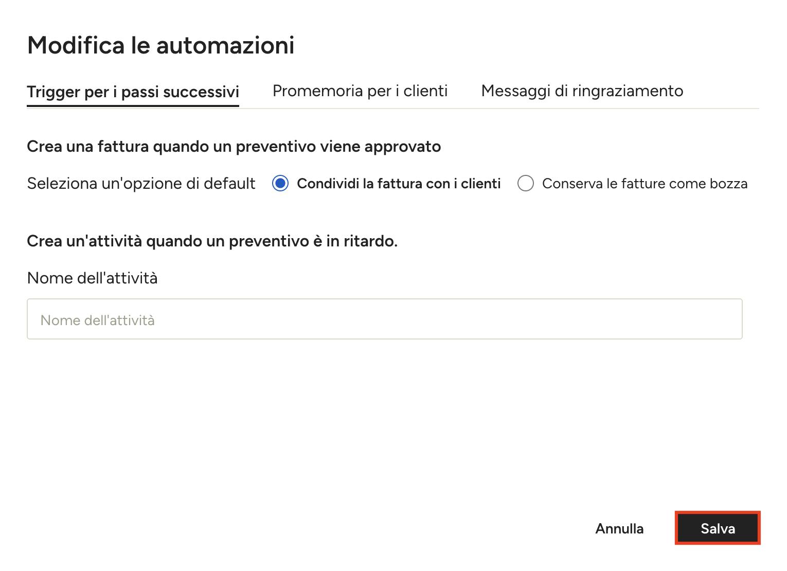Image resolution: width=787 pixels, height=571 pixels.
Task: Click the Crea un'attività section heading
Action: pyautogui.click(x=212, y=241)
